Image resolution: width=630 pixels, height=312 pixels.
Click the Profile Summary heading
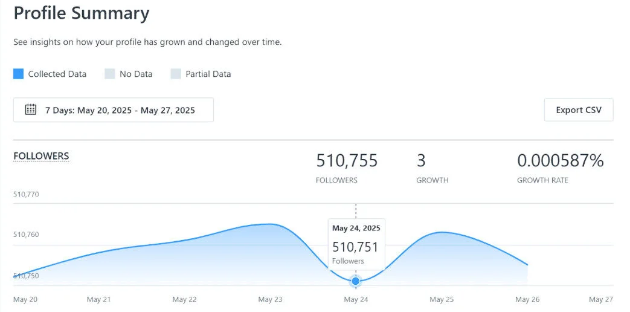[x=82, y=13]
